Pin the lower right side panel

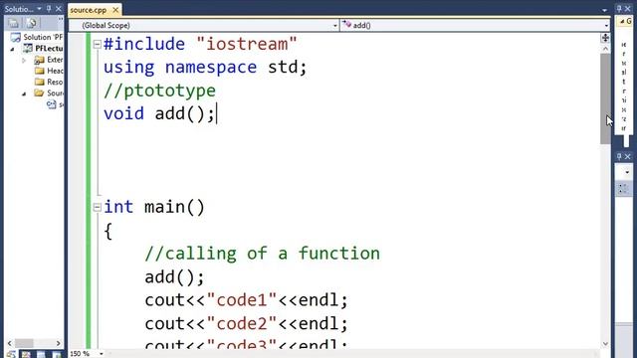tap(619, 156)
